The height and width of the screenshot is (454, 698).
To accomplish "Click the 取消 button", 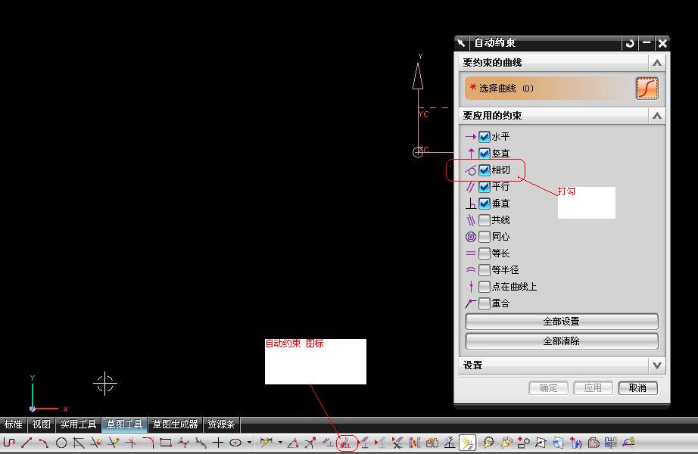I will (638, 388).
